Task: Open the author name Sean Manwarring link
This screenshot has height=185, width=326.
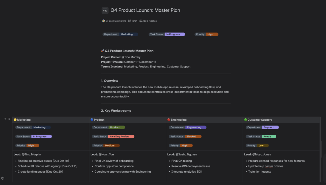Action: pos(117,21)
